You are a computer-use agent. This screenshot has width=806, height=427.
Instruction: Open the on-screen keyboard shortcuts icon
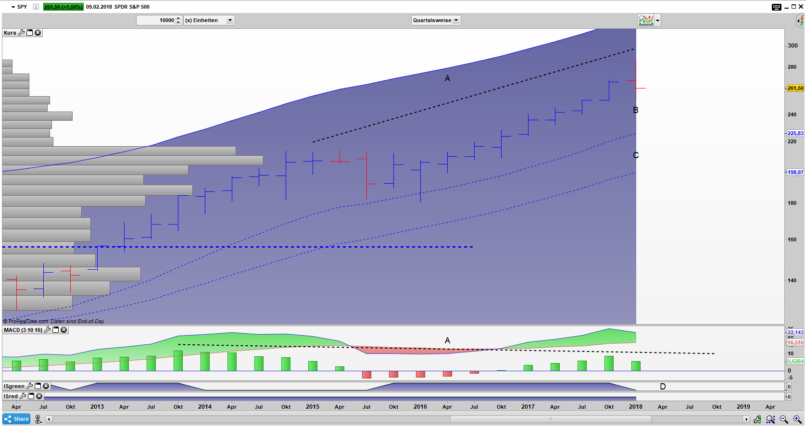[777, 7]
